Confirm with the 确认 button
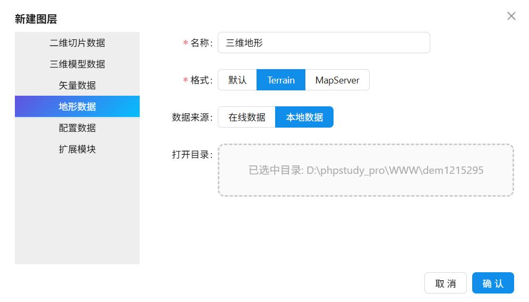 tap(493, 283)
